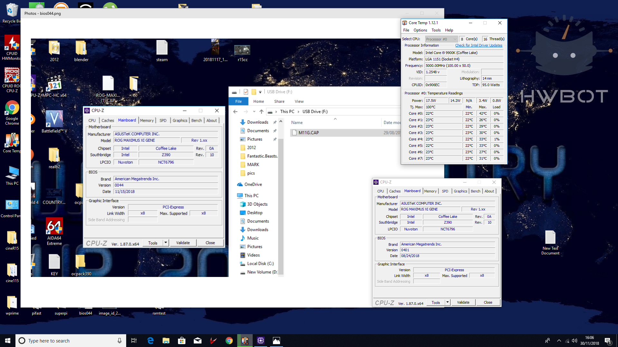Open the Help menu in Core Temp
Screen dimensions: 618x347
pyautogui.click(x=449, y=30)
